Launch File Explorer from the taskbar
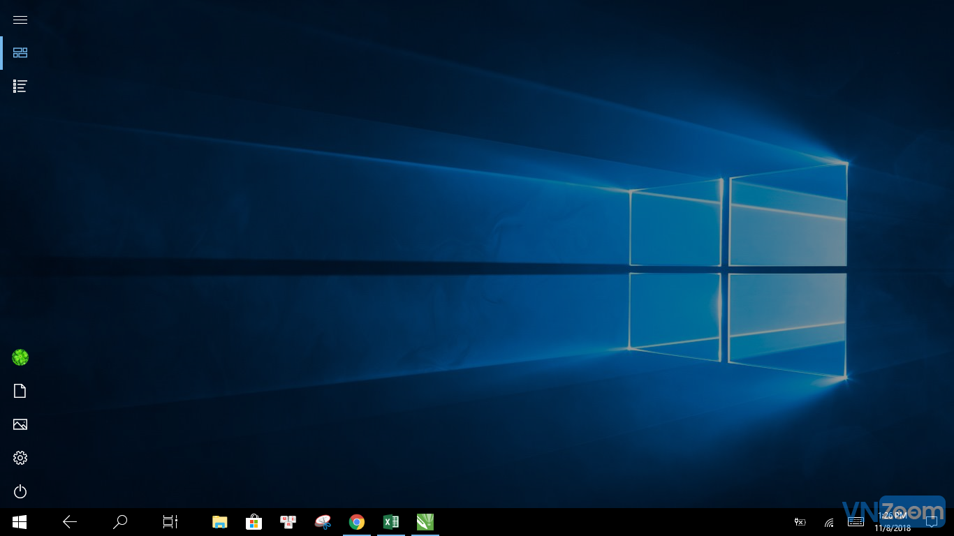The width and height of the screenshot is (954, 536). [220, 521]
